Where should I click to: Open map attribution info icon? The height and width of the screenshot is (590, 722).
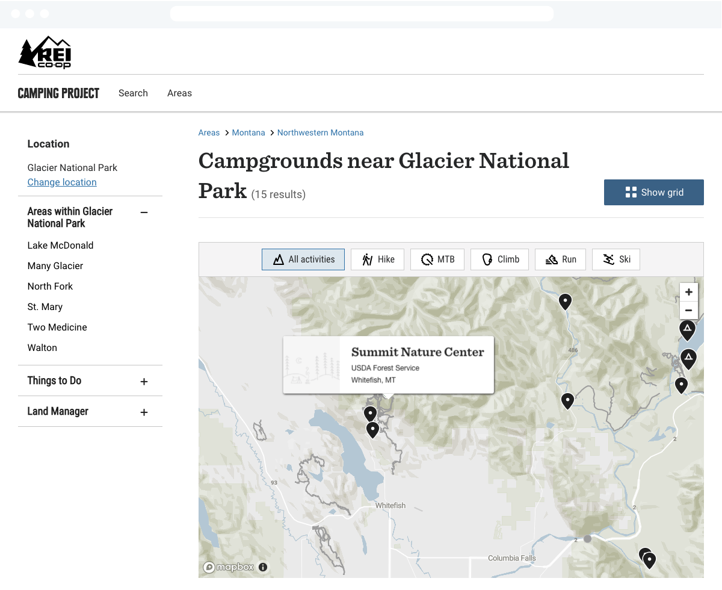pyautogui.click(x=263, y=567)
